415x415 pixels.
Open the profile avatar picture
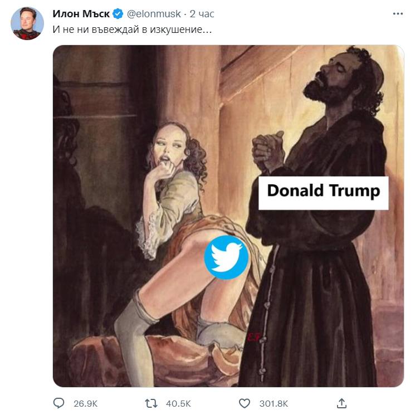tap(27, 23)
